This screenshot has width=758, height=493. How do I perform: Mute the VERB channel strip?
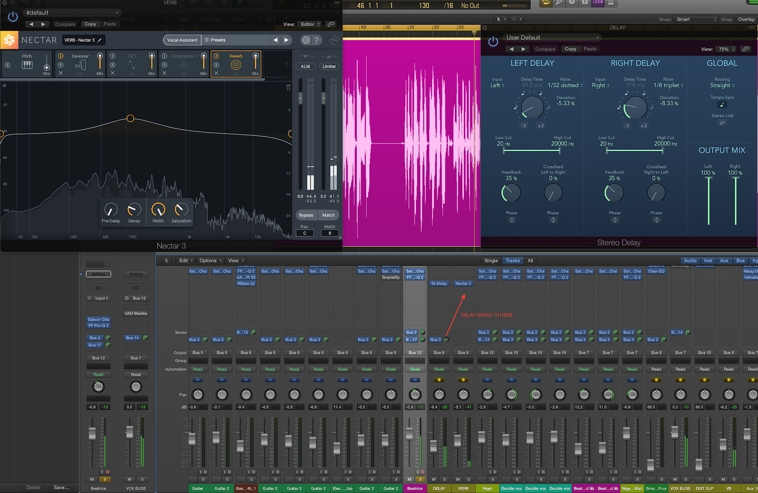point(458,479)
